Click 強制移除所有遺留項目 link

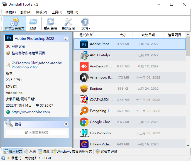tap(28, 53)
